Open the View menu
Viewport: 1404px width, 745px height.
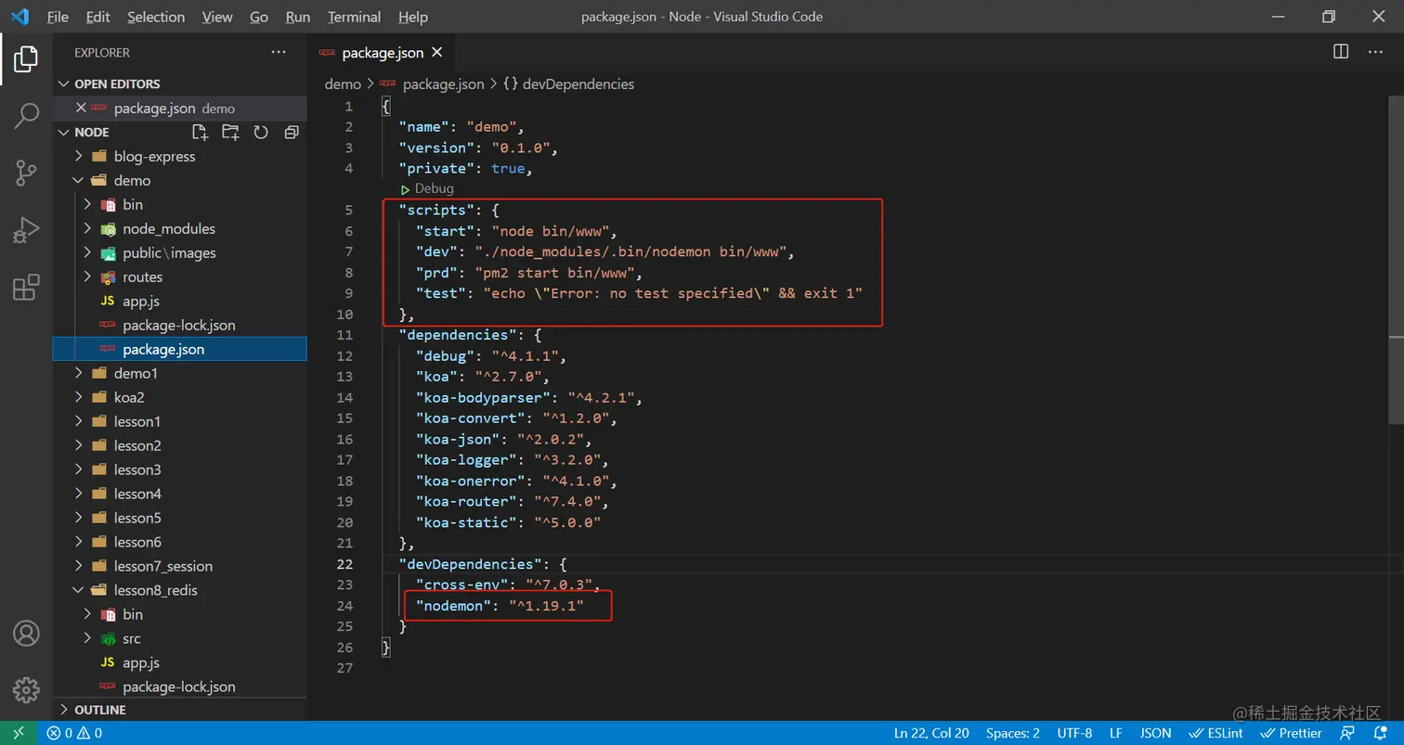[217, 17]
